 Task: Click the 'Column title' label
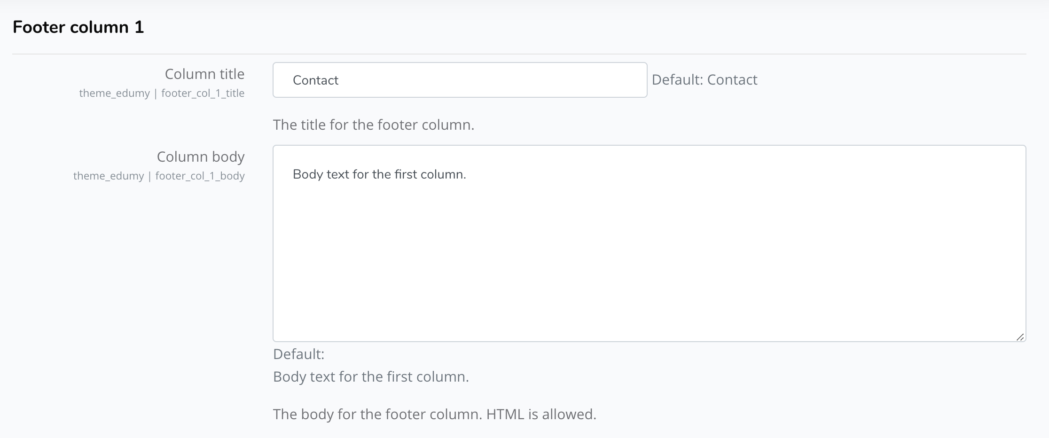click(204, 74)
